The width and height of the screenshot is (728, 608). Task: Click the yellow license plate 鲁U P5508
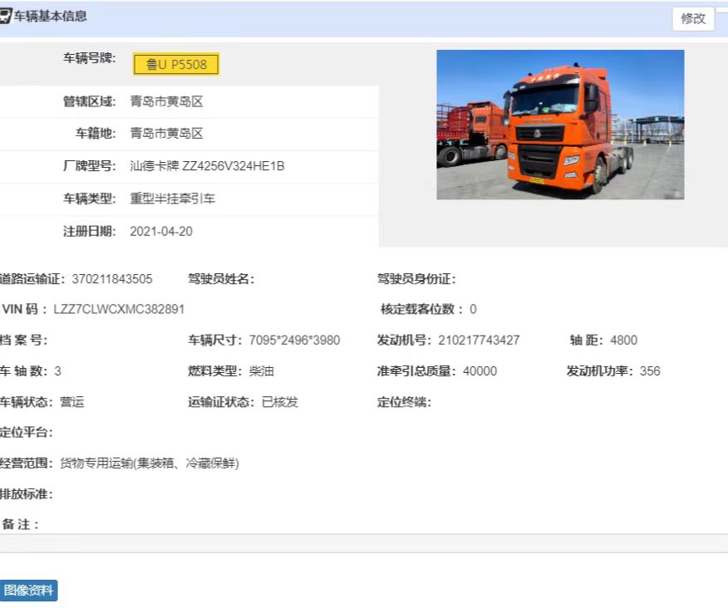(x=176, y=65)
